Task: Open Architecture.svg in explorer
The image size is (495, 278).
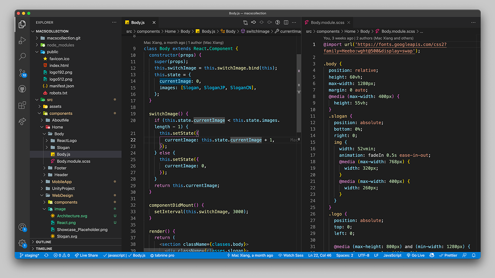Action: tap(76, 216)
